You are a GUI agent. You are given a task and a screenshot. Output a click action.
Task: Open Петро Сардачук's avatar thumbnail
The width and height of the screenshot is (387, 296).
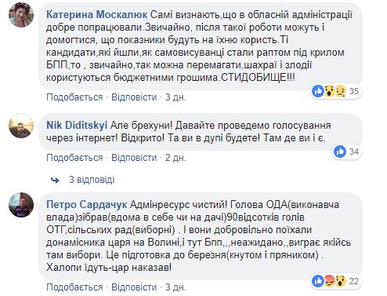(x=21, y=205)
